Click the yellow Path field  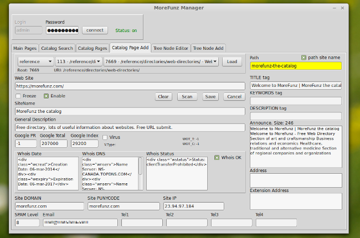(296, 66)
